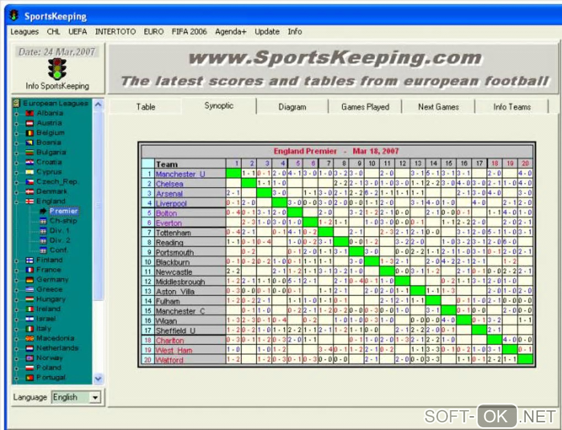Click the traffic light Info SportsKeeping icon

[57, 69]
